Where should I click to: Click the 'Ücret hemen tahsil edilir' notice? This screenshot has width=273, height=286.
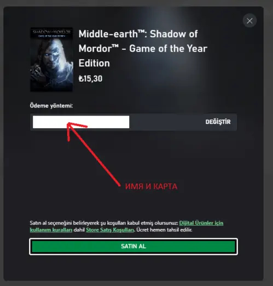(x=164, y=230)
